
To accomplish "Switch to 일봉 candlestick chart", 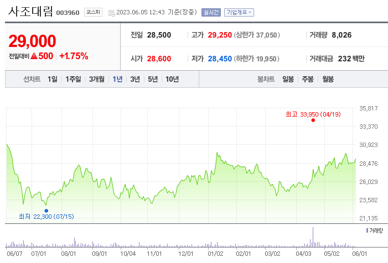I will 288,79.
